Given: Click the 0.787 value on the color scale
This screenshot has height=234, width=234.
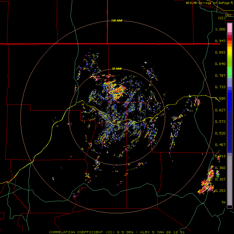Looking at the screenshot, I should (220, 75).
